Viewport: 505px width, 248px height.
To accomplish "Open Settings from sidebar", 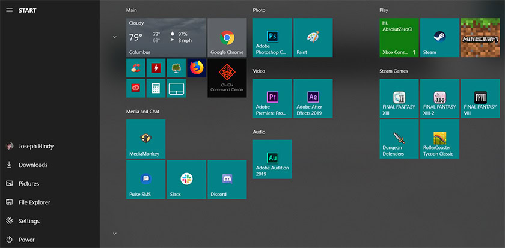I will coord(50,221).
